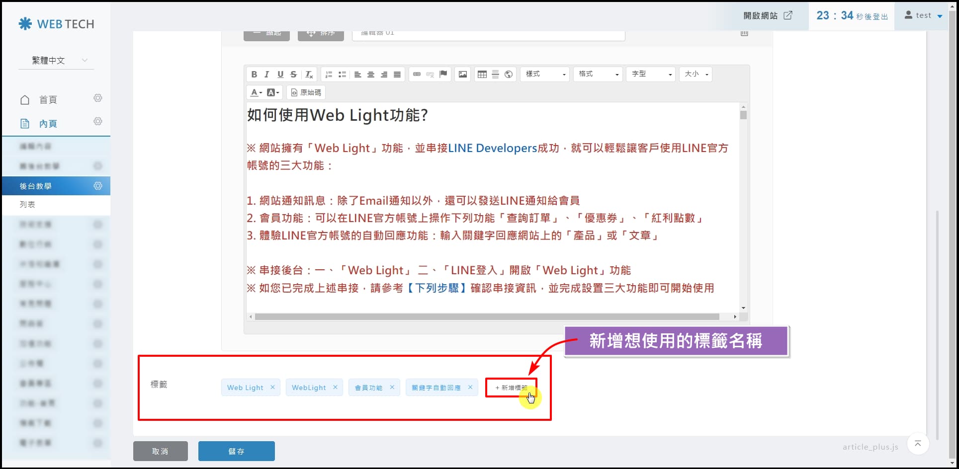This screenshot has width=959, height=469.
Task: Insert an image into the editor
Action: [463, 75]
